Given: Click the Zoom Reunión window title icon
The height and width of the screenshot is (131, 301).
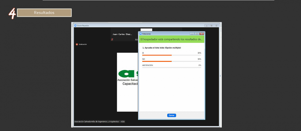Looking at the screenshot, I should 75,26.
